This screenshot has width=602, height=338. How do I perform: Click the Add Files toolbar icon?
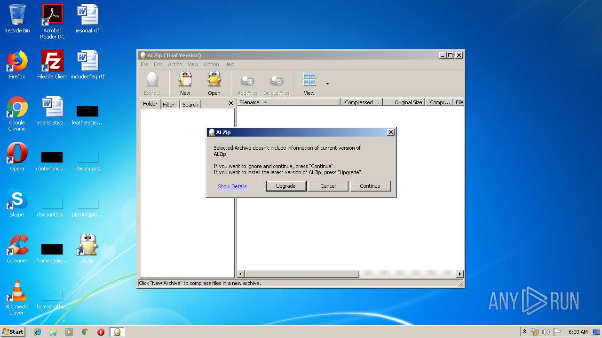[x=247, y=84]
